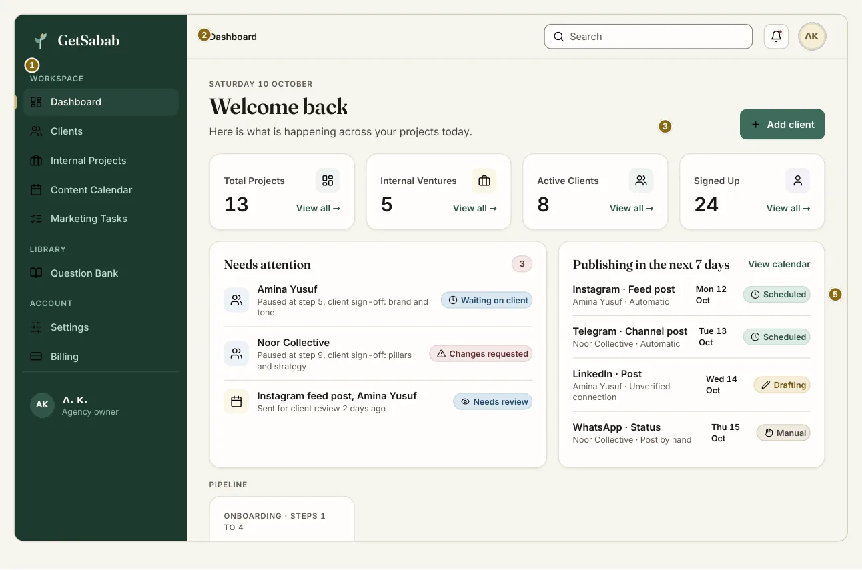Click the client icon beside Amina Yusuf
The image size is (862, 570).
coord(236,300)
